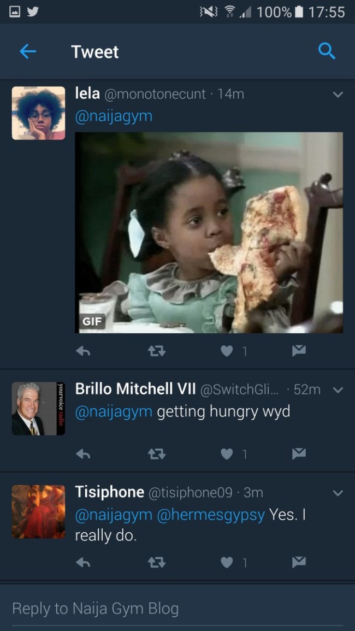355x631 pixels.
Task: View lela's profile picture
Action: point(38,113)
